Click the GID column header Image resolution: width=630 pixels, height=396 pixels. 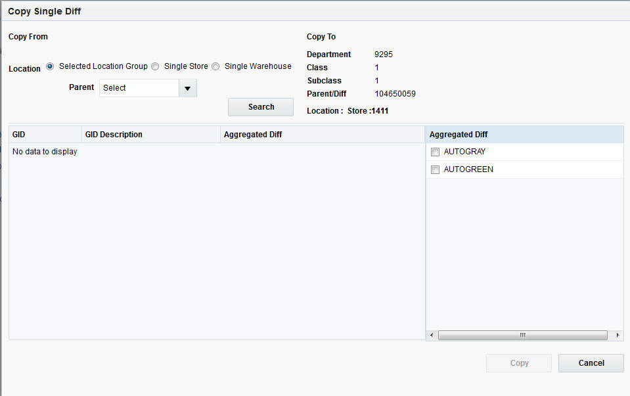pyautogui.click(x=20, y=134)
